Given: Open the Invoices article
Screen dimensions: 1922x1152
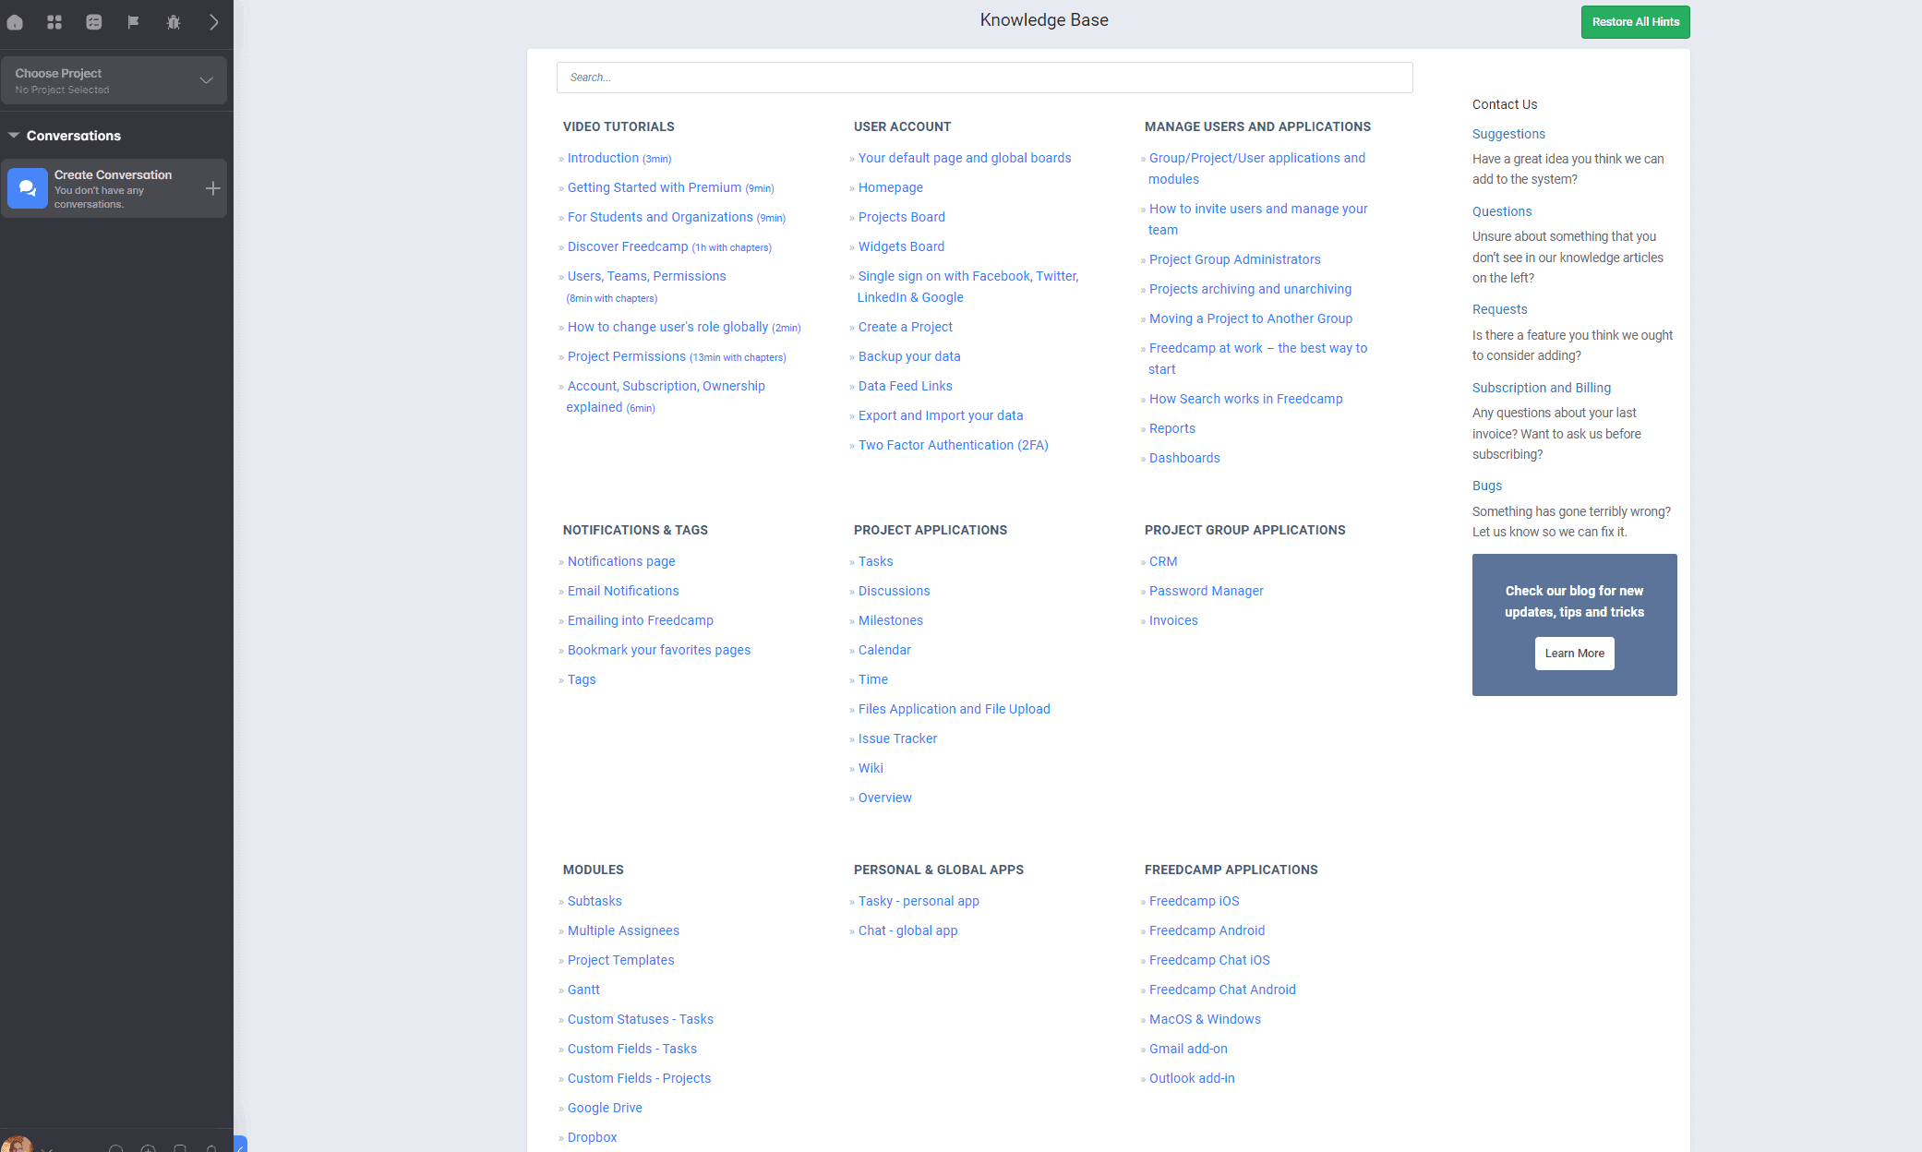Looking at the screenshot, I should [x=1173, y=621].
